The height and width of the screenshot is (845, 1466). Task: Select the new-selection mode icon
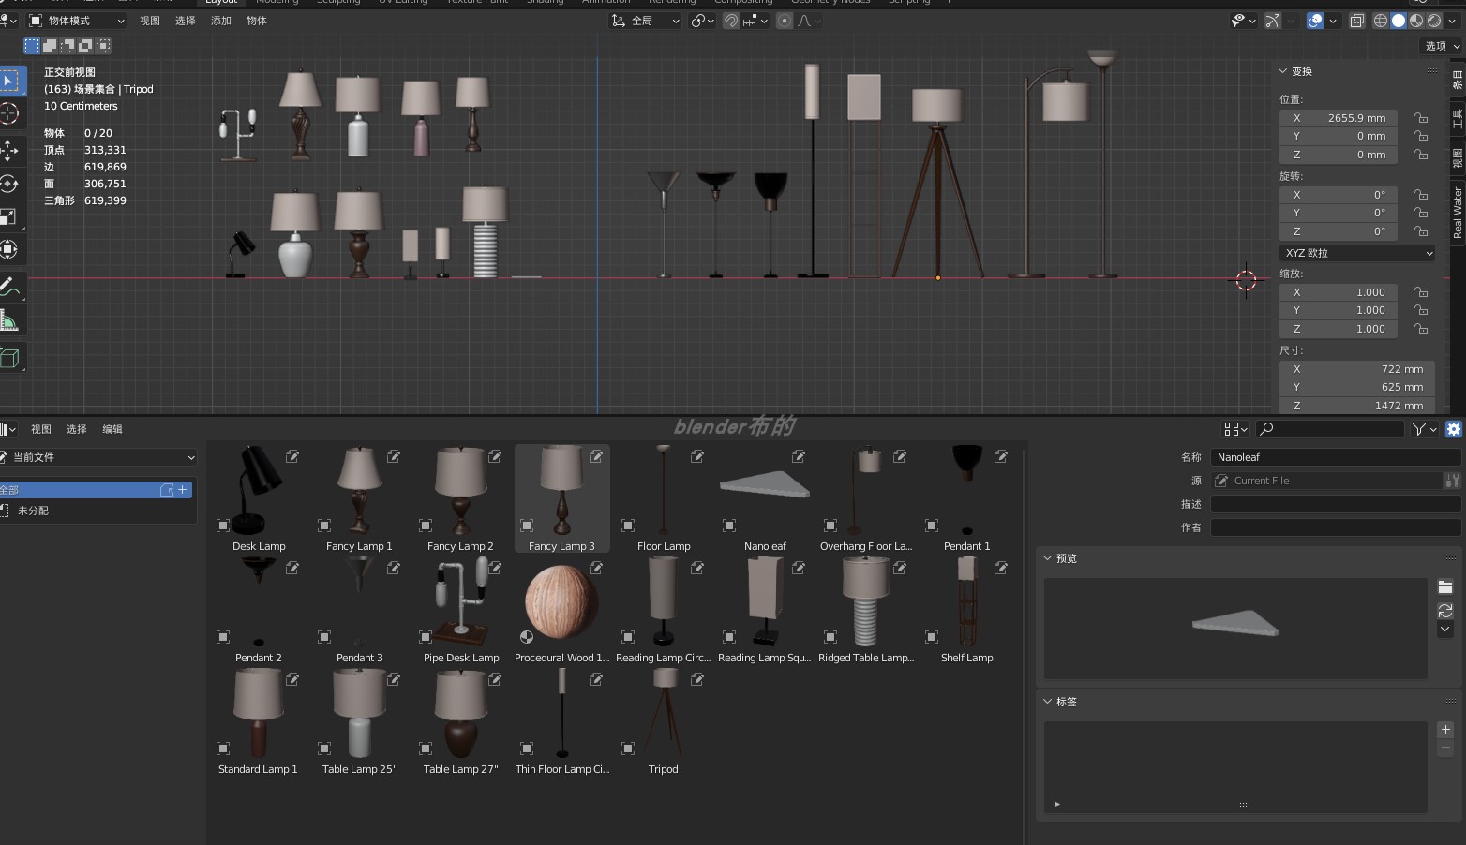(x=32, y=45)
